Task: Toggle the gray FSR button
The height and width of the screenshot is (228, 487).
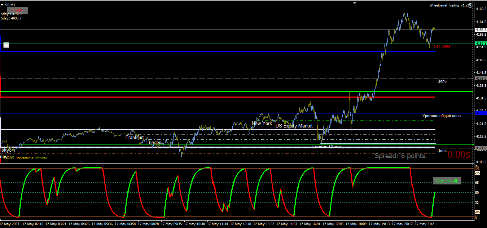Action: 17,10
